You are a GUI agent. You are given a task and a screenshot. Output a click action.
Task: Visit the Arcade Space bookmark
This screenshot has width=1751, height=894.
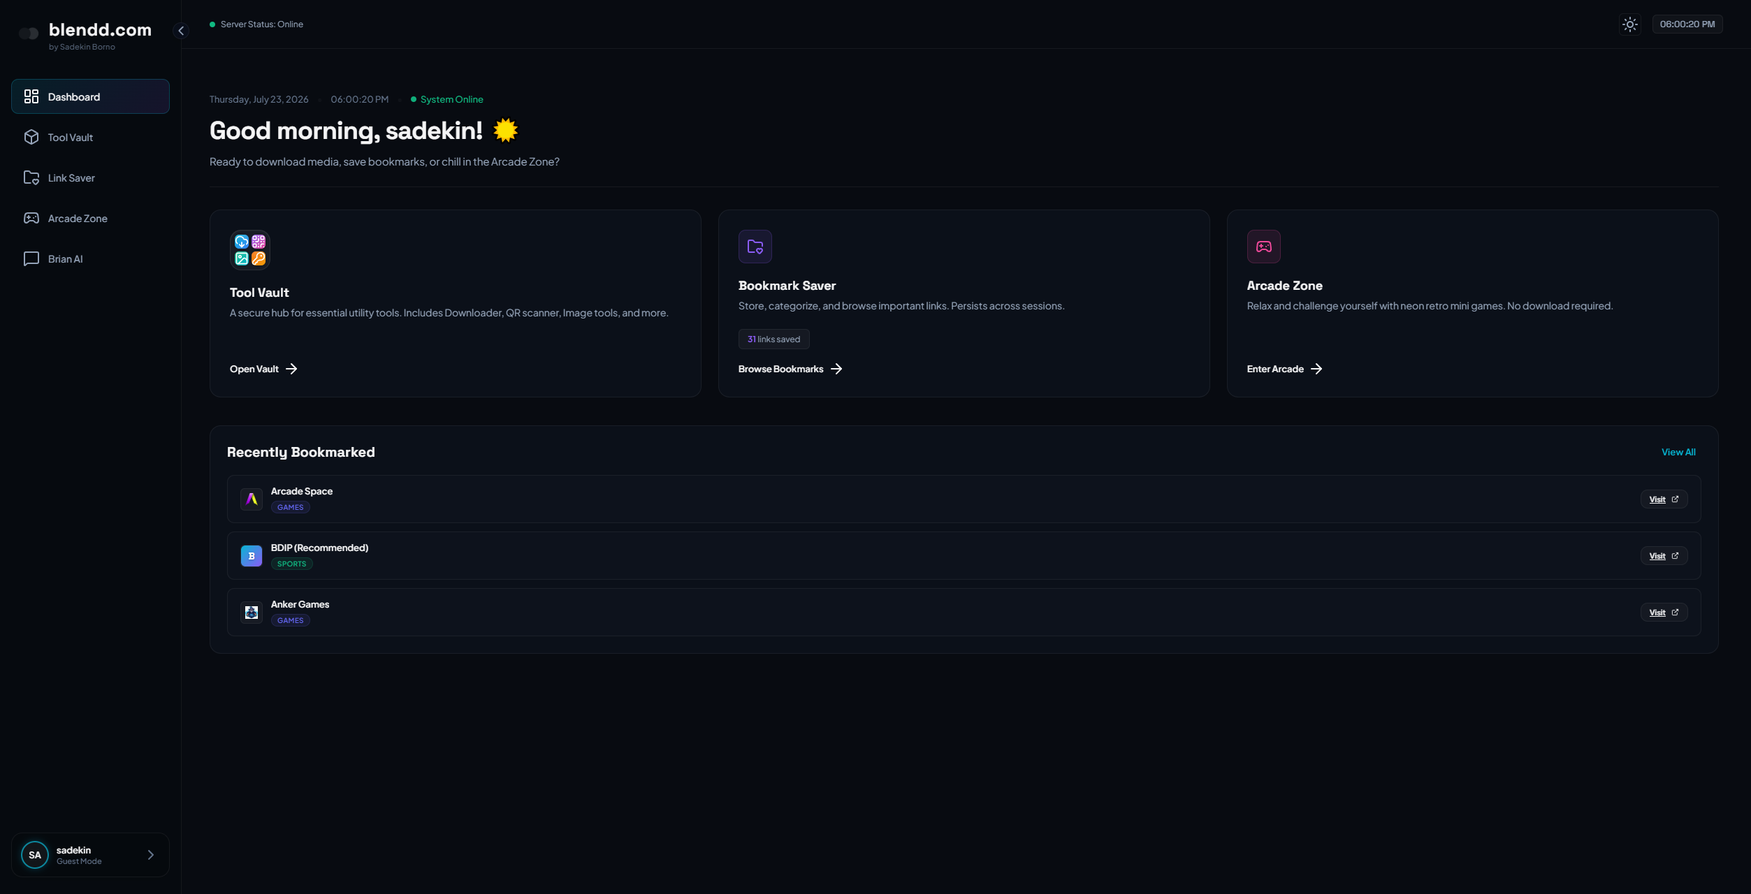(1664, 499)
